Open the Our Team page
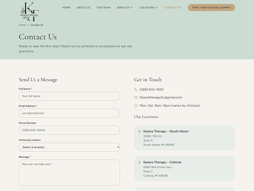 [104, 8]
